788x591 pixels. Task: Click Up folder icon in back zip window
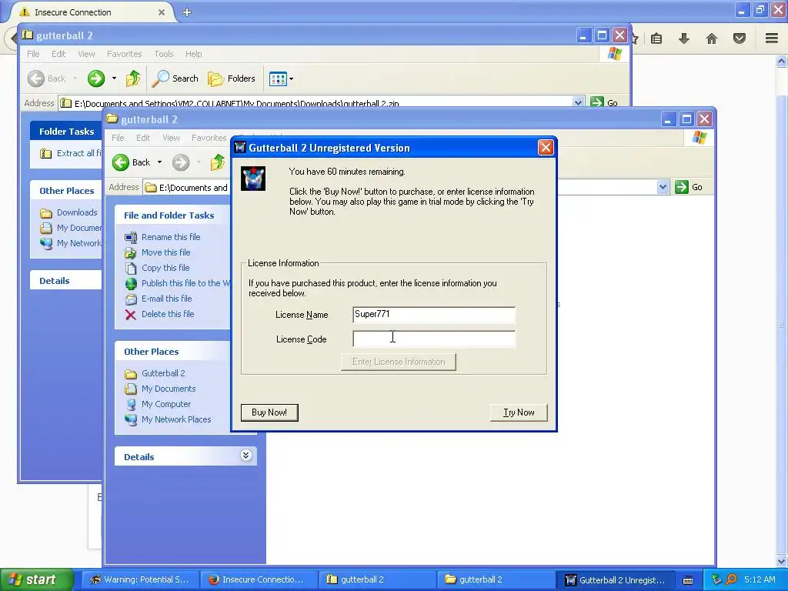coord(133,78)
